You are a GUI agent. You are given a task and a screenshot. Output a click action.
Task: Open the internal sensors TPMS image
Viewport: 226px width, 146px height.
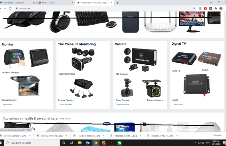pyautogui.click(x=82, y=88)
